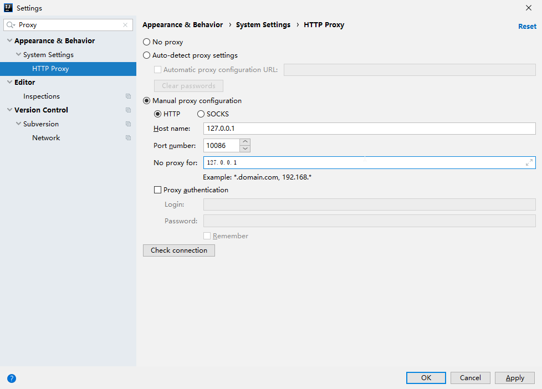This screenshot has width=542, height=389.
Task: Collapse the Editor tree node
Action: tap(9, 82)
